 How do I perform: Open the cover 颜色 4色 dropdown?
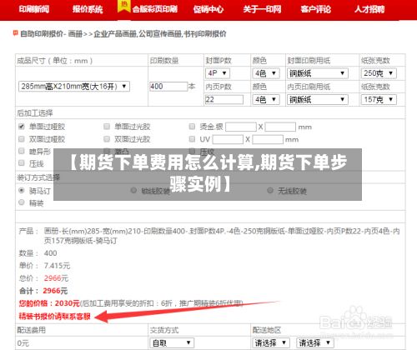(x=266, y=73)
